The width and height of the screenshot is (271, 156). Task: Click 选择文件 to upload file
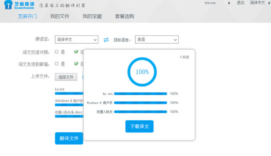pyautogui.click(x=66, y=77)
